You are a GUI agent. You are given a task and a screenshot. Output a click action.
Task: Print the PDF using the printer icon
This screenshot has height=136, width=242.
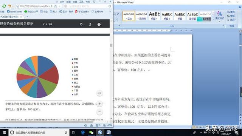click(99, 24)
